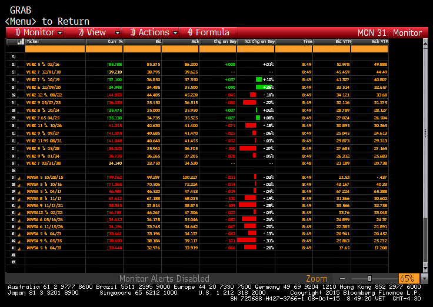This screenshot has height=307, width=433.
Task: Select the VENZ 11.95 08/31 ticker
Action: click(x=44, y=141)
